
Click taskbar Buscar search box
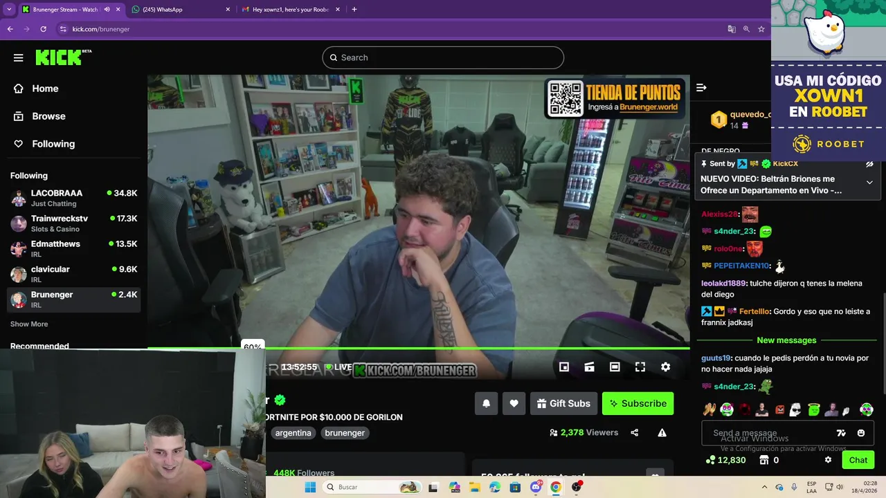point(371,487)
